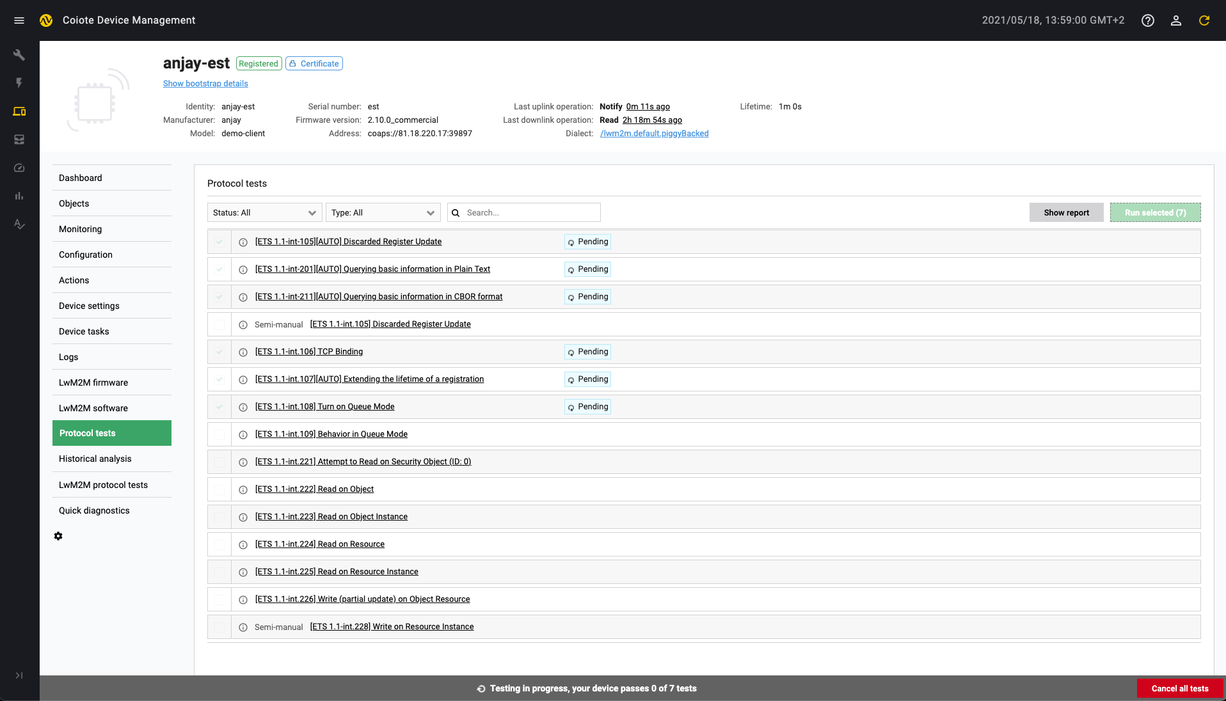Screen dimensions: 1226x701
Task: Click the Show bootstrap details link
Action: pyautogui.click(x=205, y=83)
